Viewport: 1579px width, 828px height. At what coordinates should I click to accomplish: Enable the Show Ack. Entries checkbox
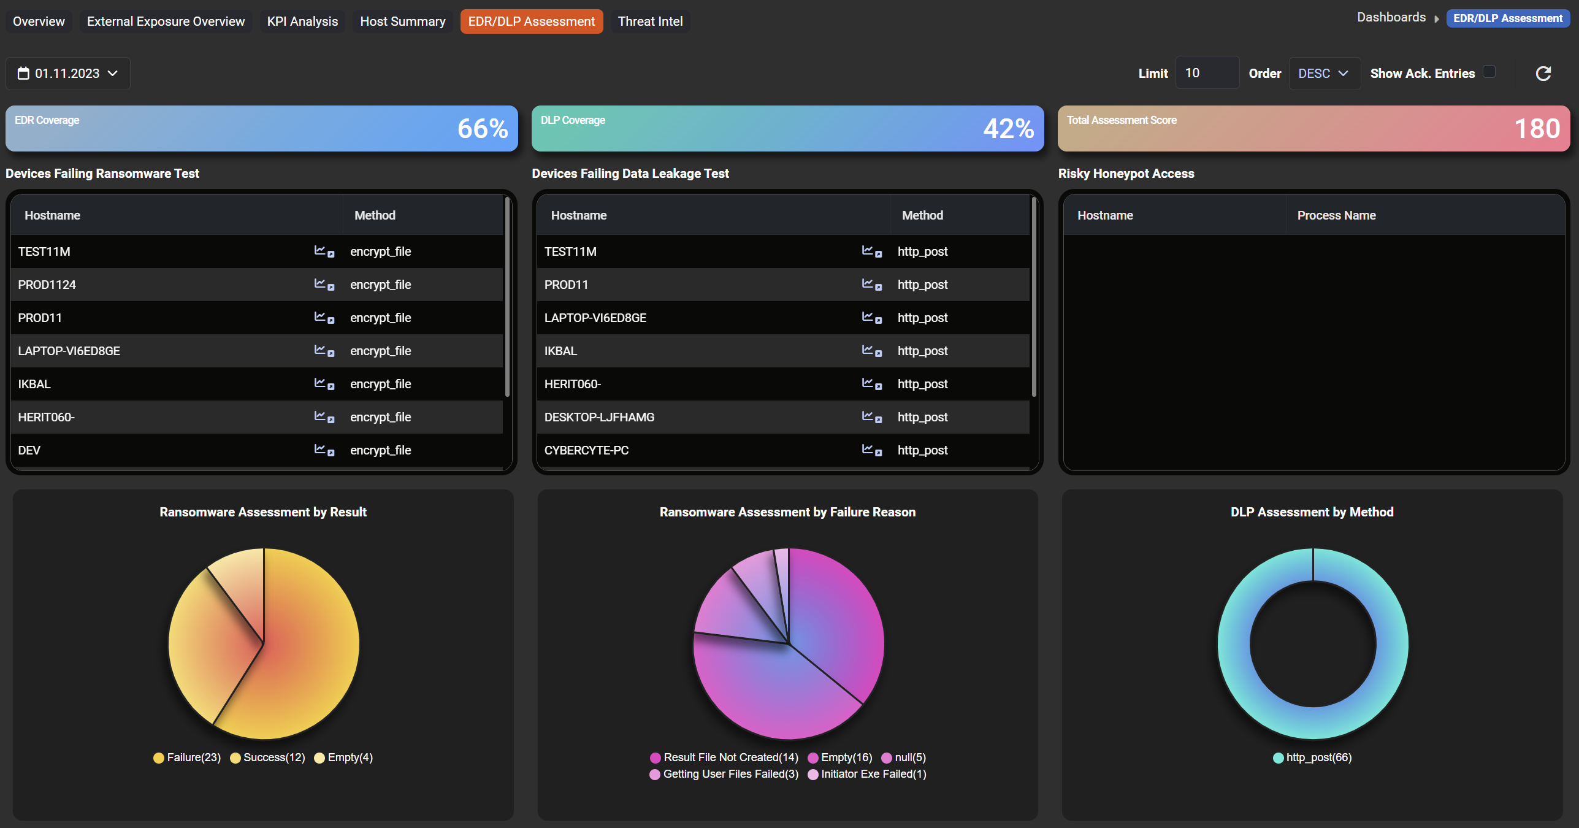coord(1489,72)
